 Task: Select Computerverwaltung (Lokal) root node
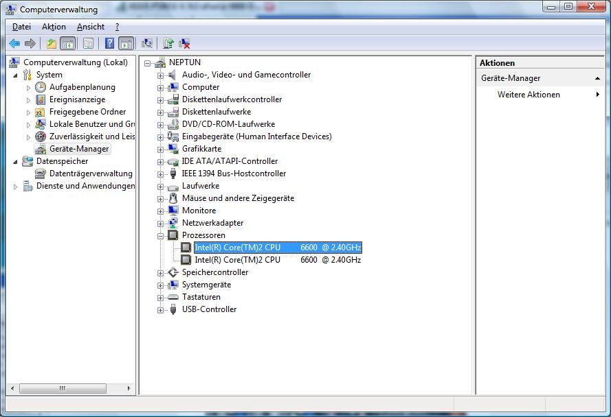click(75, 62)
